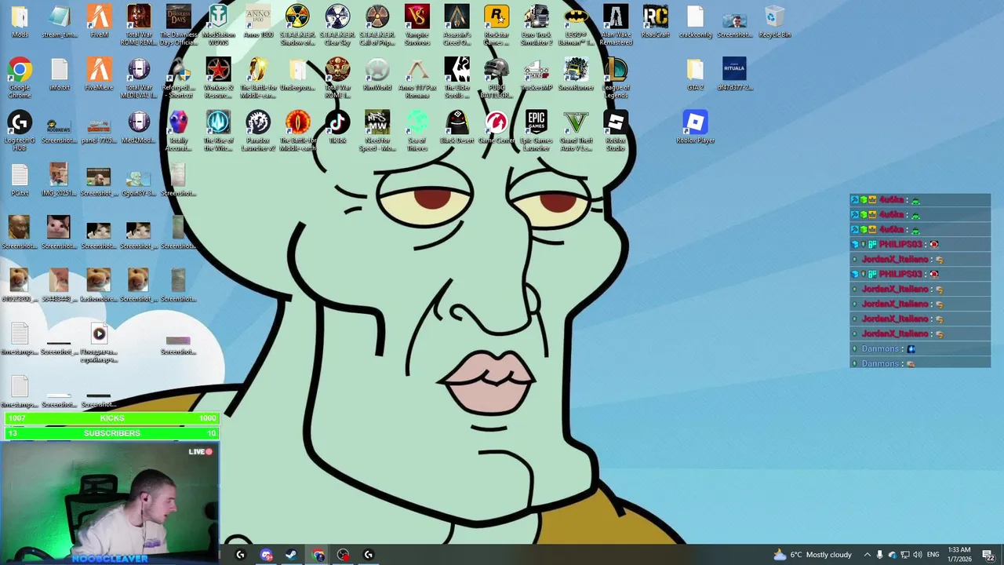Open the Anno 1800 desktop shortcut
1004x565 pixels.
pyautogui.click(x=258, y=22)
